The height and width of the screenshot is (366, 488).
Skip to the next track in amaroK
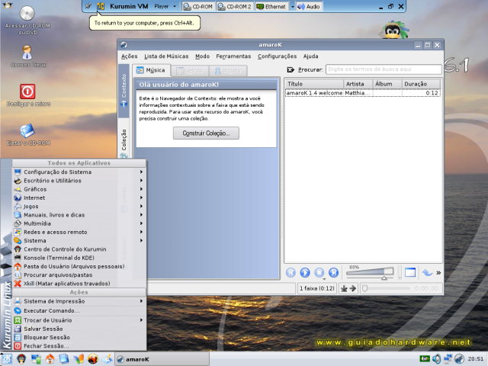tap(334, 273)
